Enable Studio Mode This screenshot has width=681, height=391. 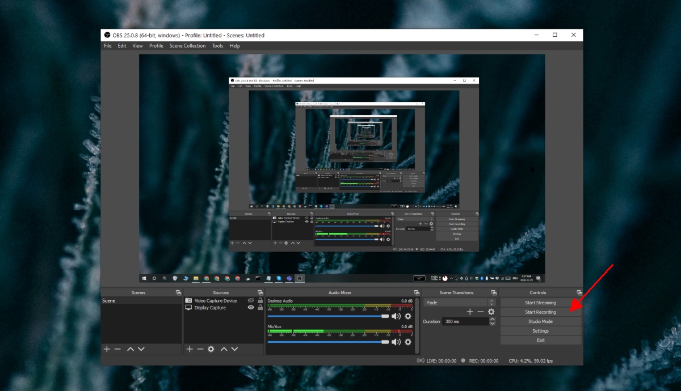[x=540, y=321]
